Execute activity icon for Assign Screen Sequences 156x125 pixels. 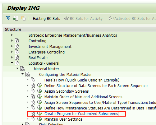[40, 102]
